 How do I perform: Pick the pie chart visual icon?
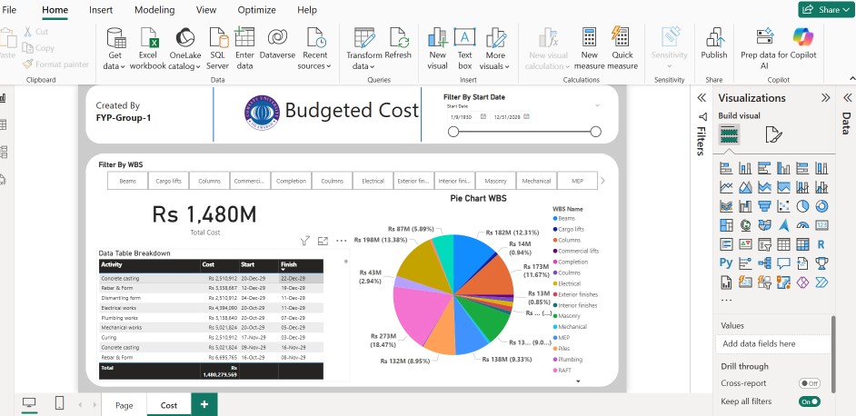point(802,206)
